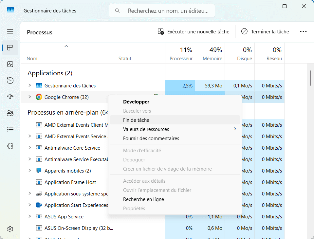Open the Services puzzle icon
This screenshot has width=314, height=239.
10,146
